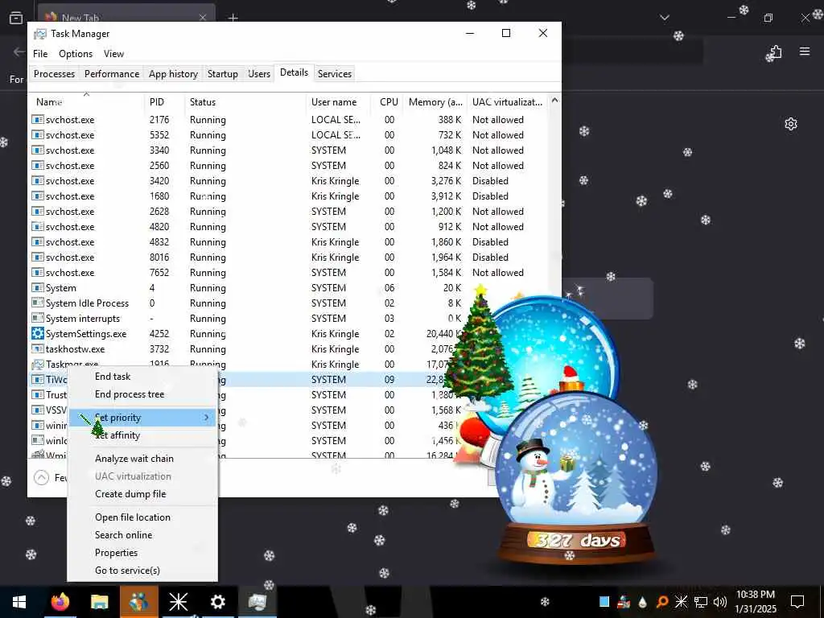Select svchost.exe with PID 2176
The image size is (824, 618).
[x=289, y=120]
